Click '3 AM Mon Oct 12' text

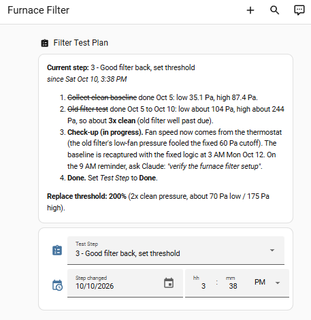(236, 155)
